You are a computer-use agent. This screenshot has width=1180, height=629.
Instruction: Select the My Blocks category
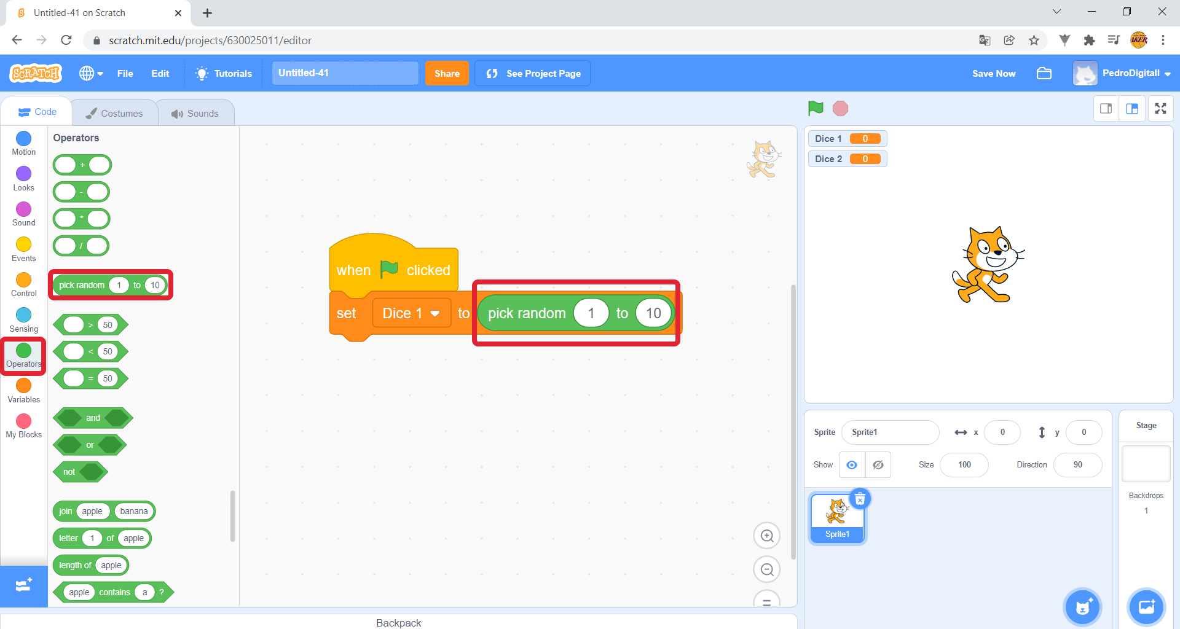24,426
